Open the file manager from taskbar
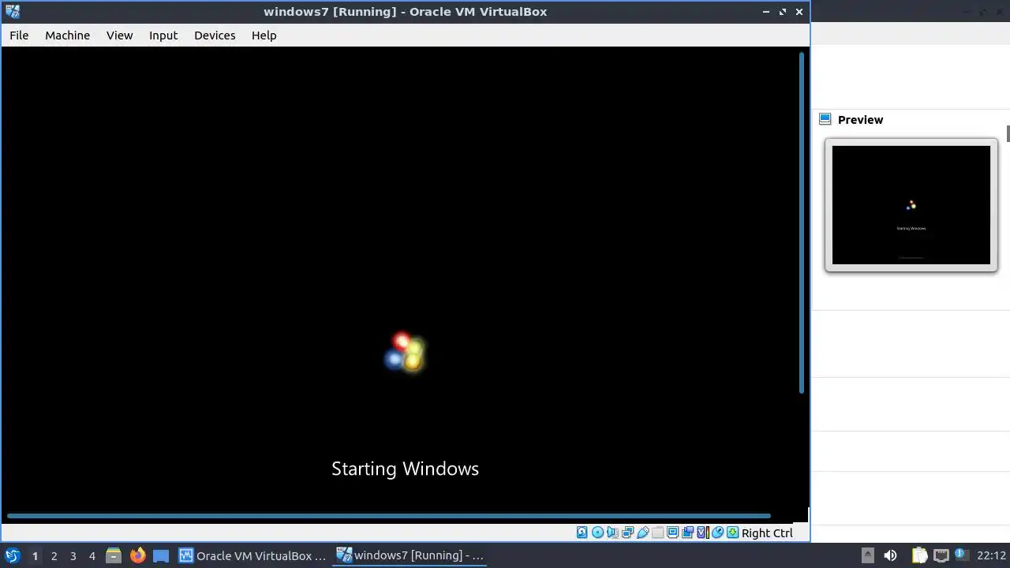The width and height of the screenshot is (1010, 568). 114,555
